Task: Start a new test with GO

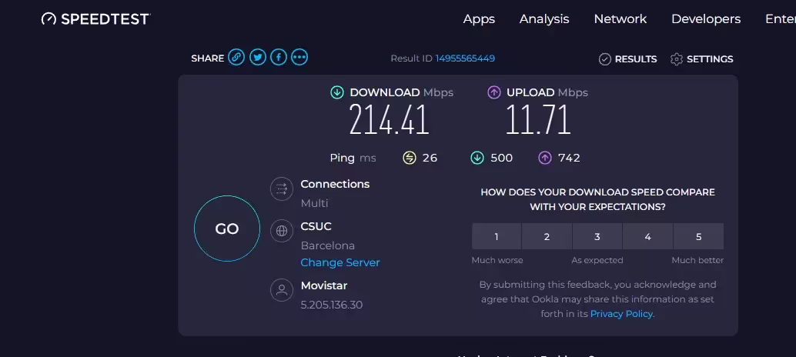Action: [227, 229]
